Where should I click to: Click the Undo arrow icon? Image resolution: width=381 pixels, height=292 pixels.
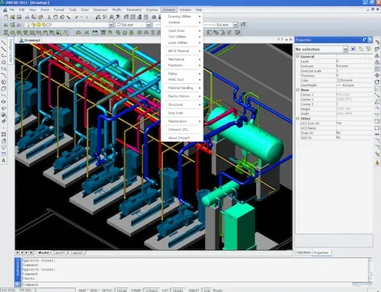click(77, 18)
